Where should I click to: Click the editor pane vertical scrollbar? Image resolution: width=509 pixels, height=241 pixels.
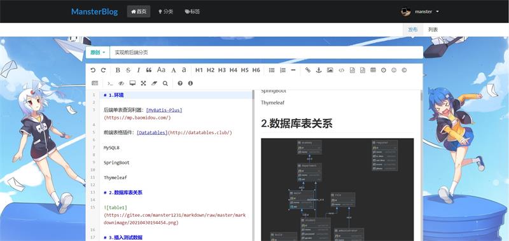(253, 95)
